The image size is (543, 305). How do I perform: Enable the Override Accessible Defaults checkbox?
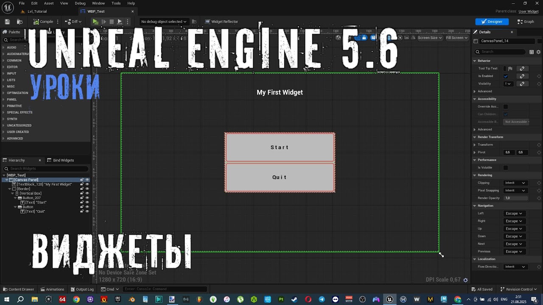(x=506, y=107)
